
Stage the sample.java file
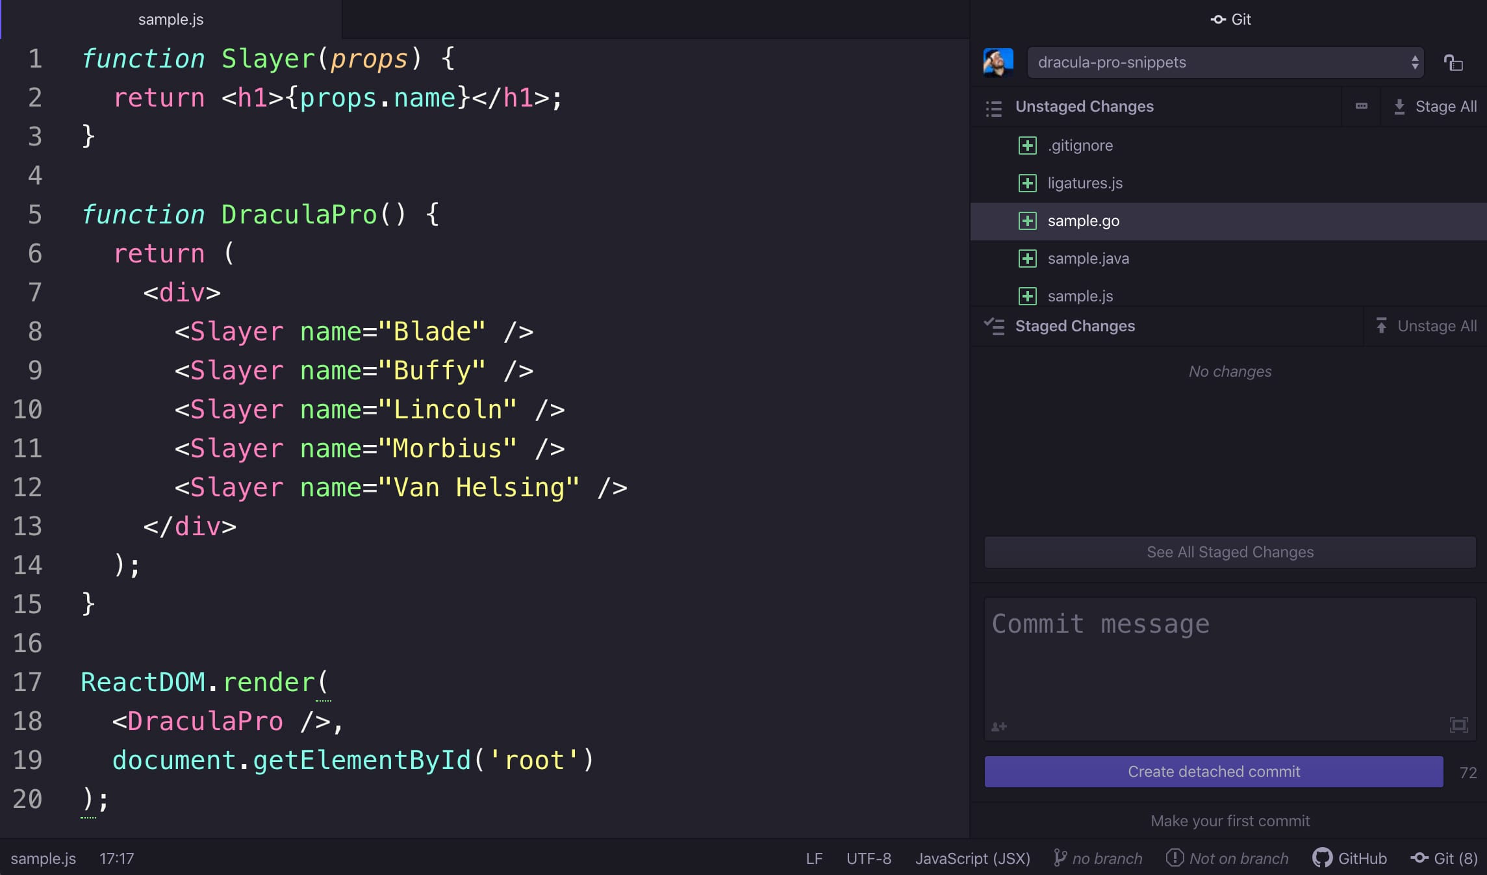(x=1026, y=259)
